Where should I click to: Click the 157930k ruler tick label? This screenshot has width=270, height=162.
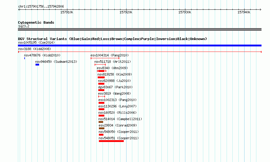185,12
